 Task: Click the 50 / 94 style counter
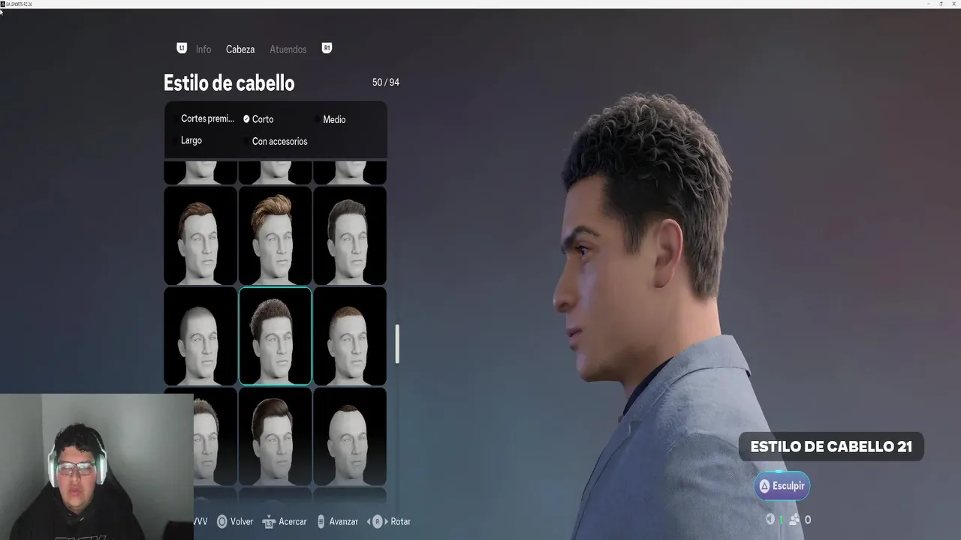pyautogui.click(x=386, y=82)
